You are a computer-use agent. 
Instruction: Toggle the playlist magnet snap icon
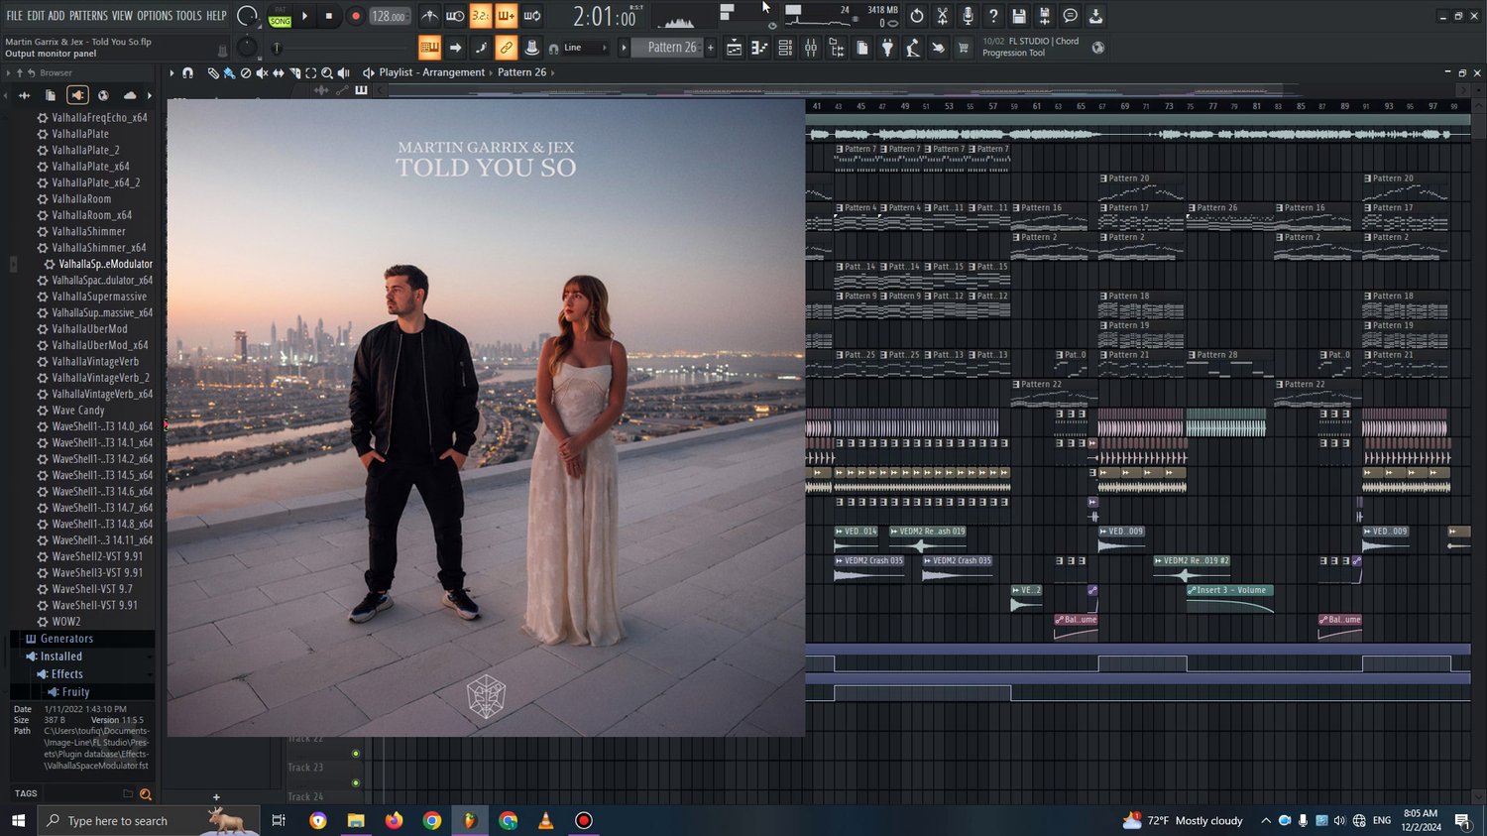click(187, 72)
